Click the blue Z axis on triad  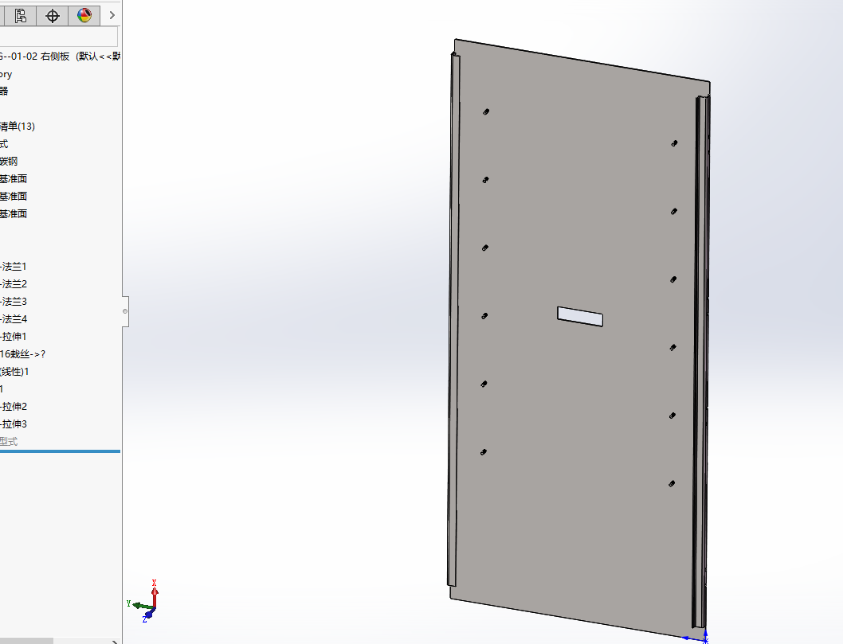[x=148, y=615]
